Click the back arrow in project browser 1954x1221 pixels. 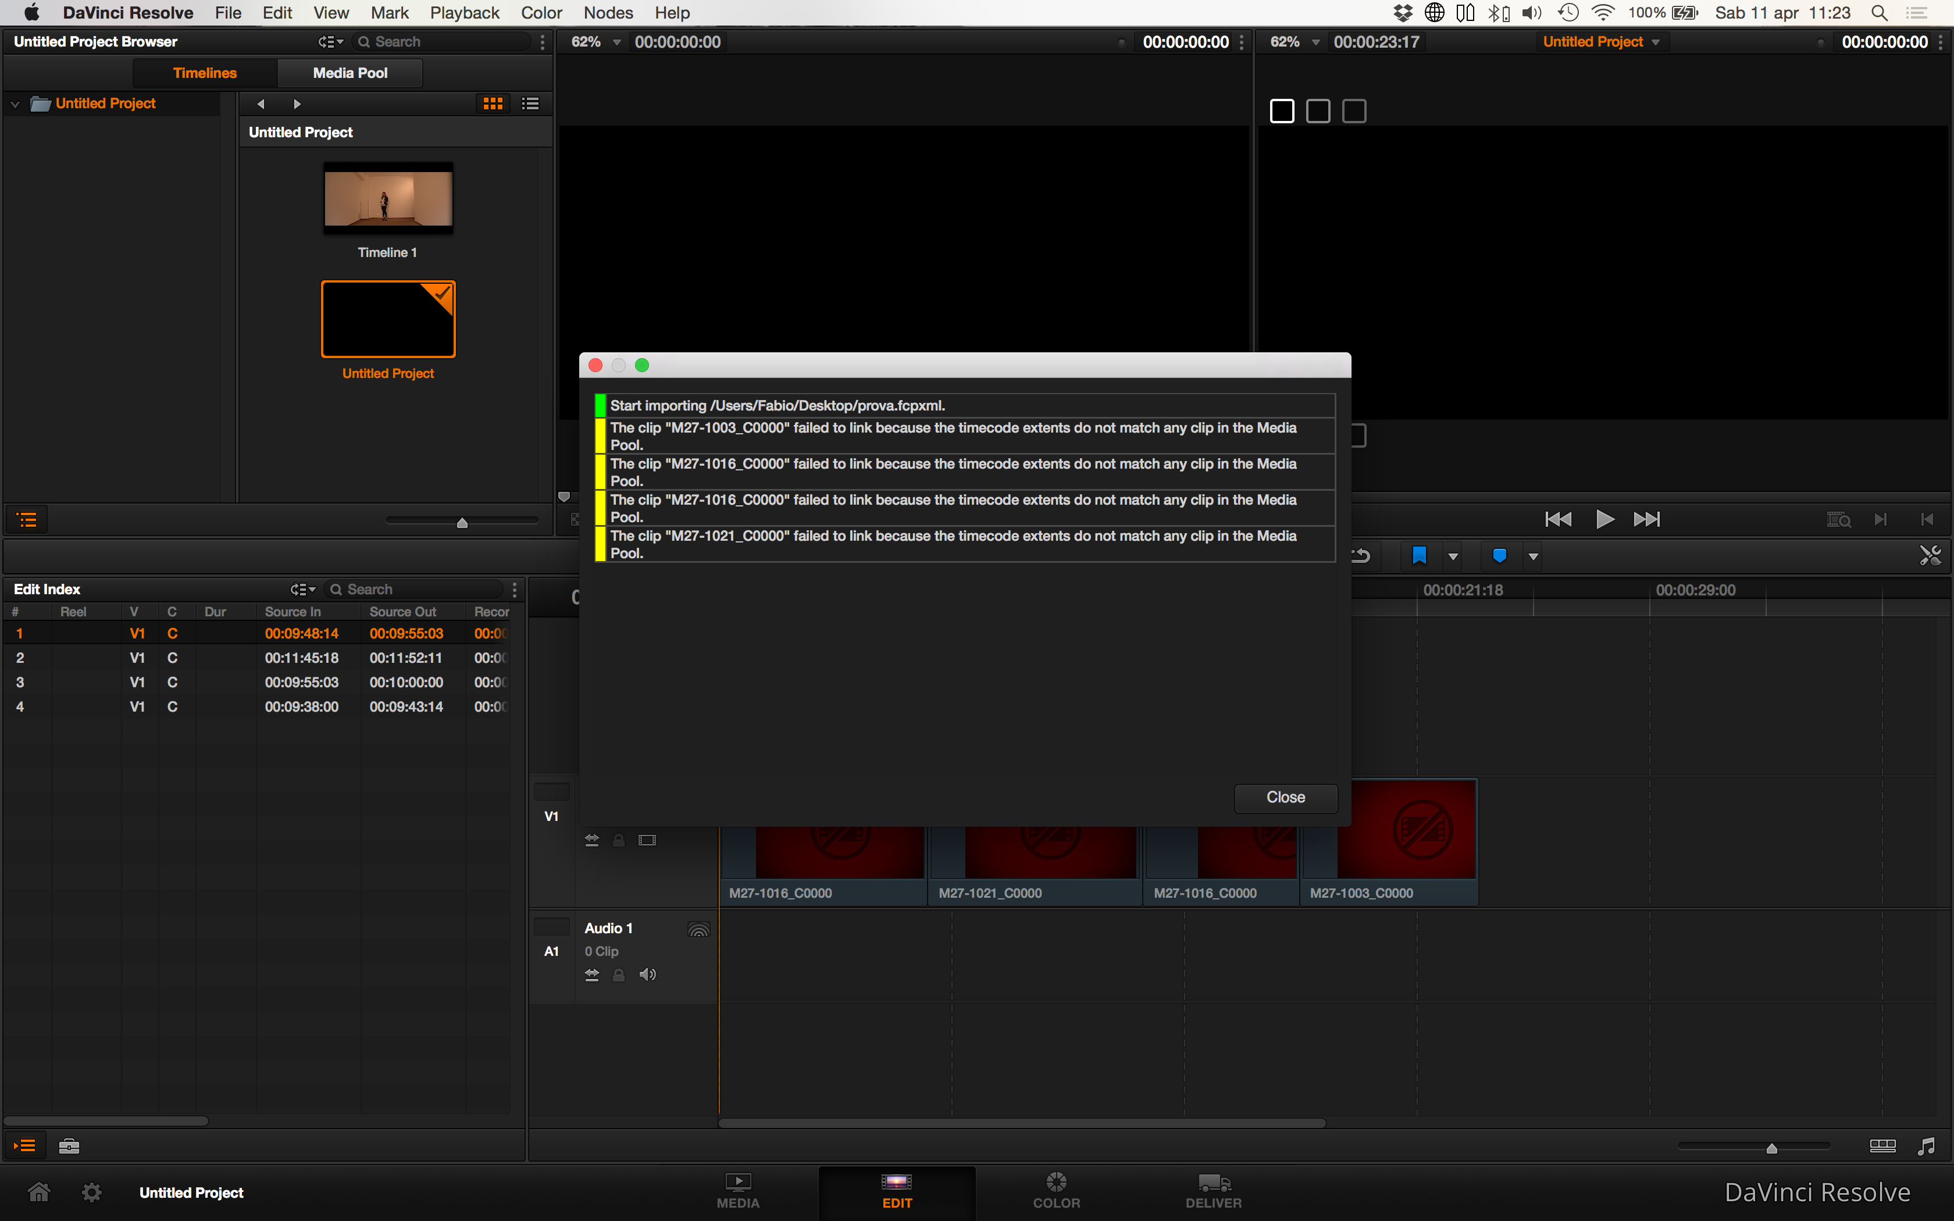click(x=260, y=103)
